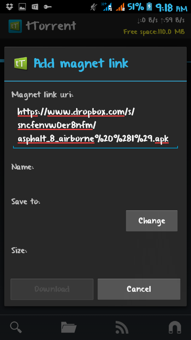This screenshot has width=191, height=340.
Task: Click the Add magnet link dialog title
Action: [81, 63]
